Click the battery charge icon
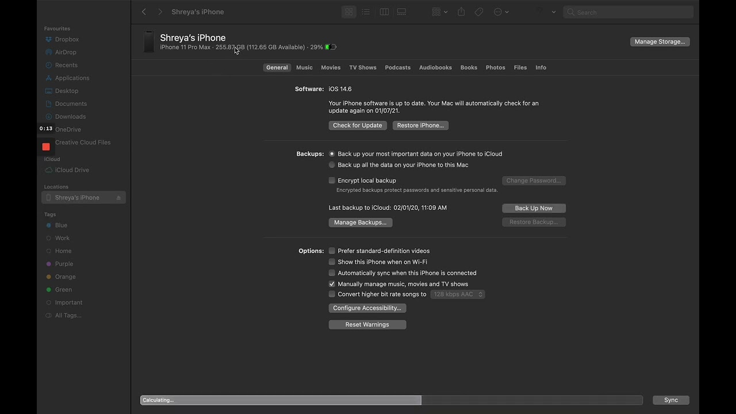Screen dimensions: 736x414 [331, 47]
